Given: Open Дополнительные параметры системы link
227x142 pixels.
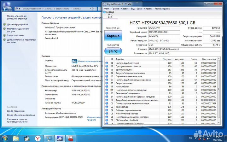Looking at the screenshot, I should 21,41.
